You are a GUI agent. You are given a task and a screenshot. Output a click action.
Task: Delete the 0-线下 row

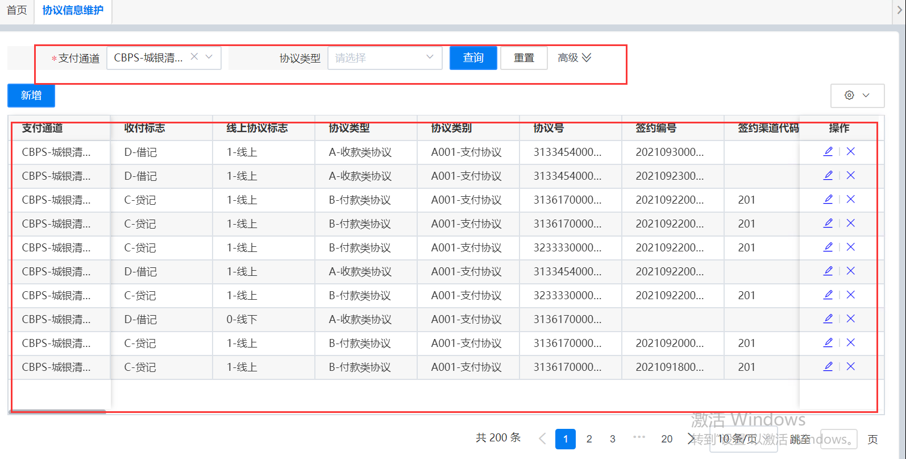(851, 319)
